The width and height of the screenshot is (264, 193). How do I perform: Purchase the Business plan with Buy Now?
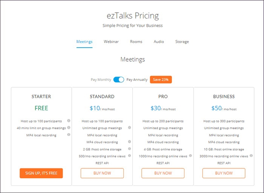(x=224, y=173)
